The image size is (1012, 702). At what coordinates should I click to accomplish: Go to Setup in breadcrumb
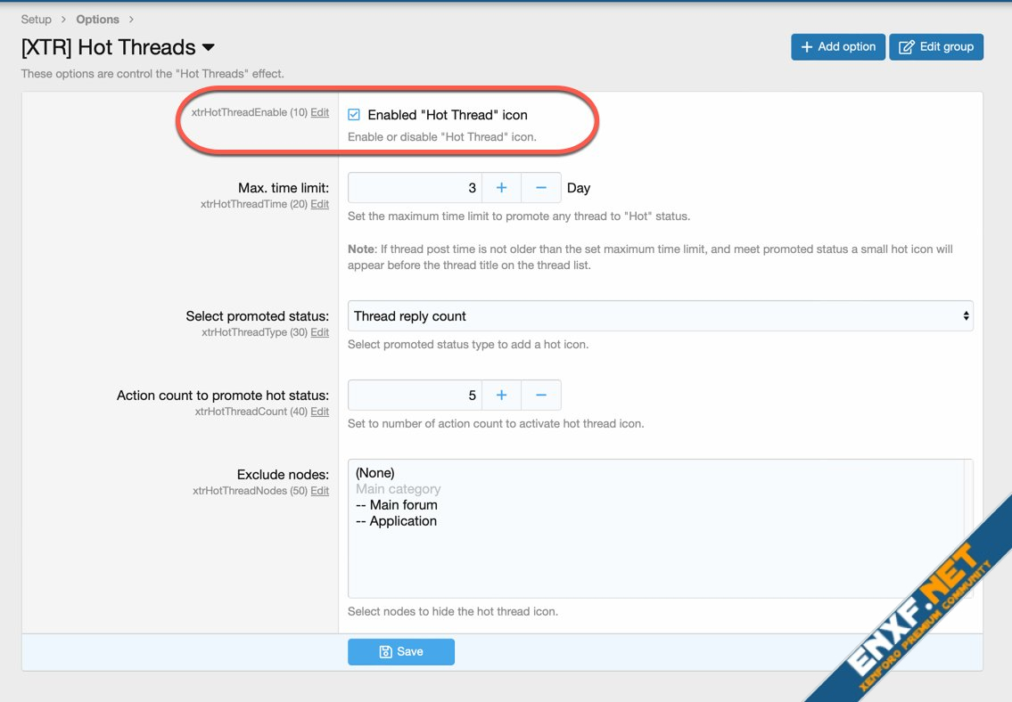(37, 19)
